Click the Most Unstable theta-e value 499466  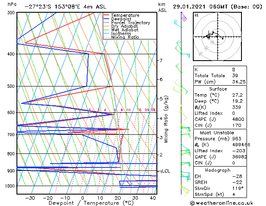pyautogui.click(x=241, y=145)
